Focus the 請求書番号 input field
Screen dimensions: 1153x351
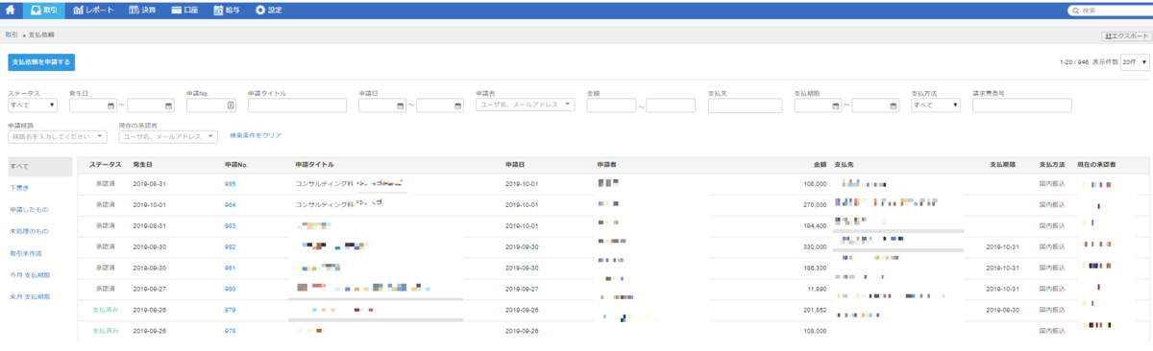1021,105
